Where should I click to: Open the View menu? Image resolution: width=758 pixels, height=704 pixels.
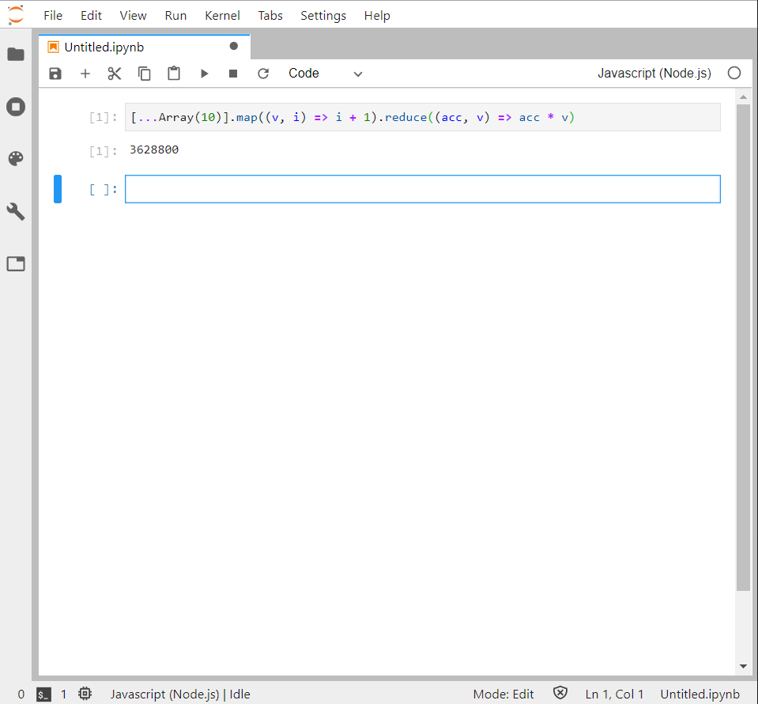click(133, 16)
